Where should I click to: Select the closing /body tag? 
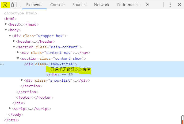[x=16, y=114]
